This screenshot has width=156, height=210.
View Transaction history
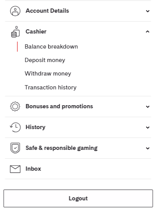coord(51,87)
